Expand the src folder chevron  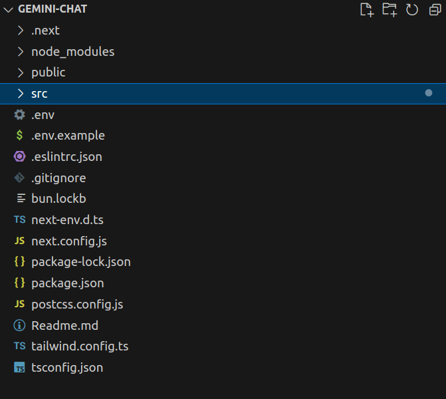pos(20,94)
